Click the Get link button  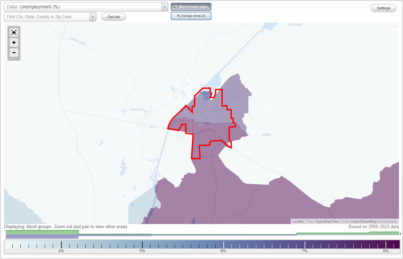113,17
